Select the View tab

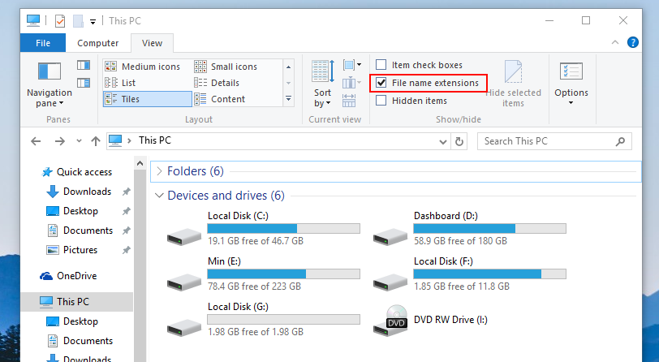coord(152,43)
